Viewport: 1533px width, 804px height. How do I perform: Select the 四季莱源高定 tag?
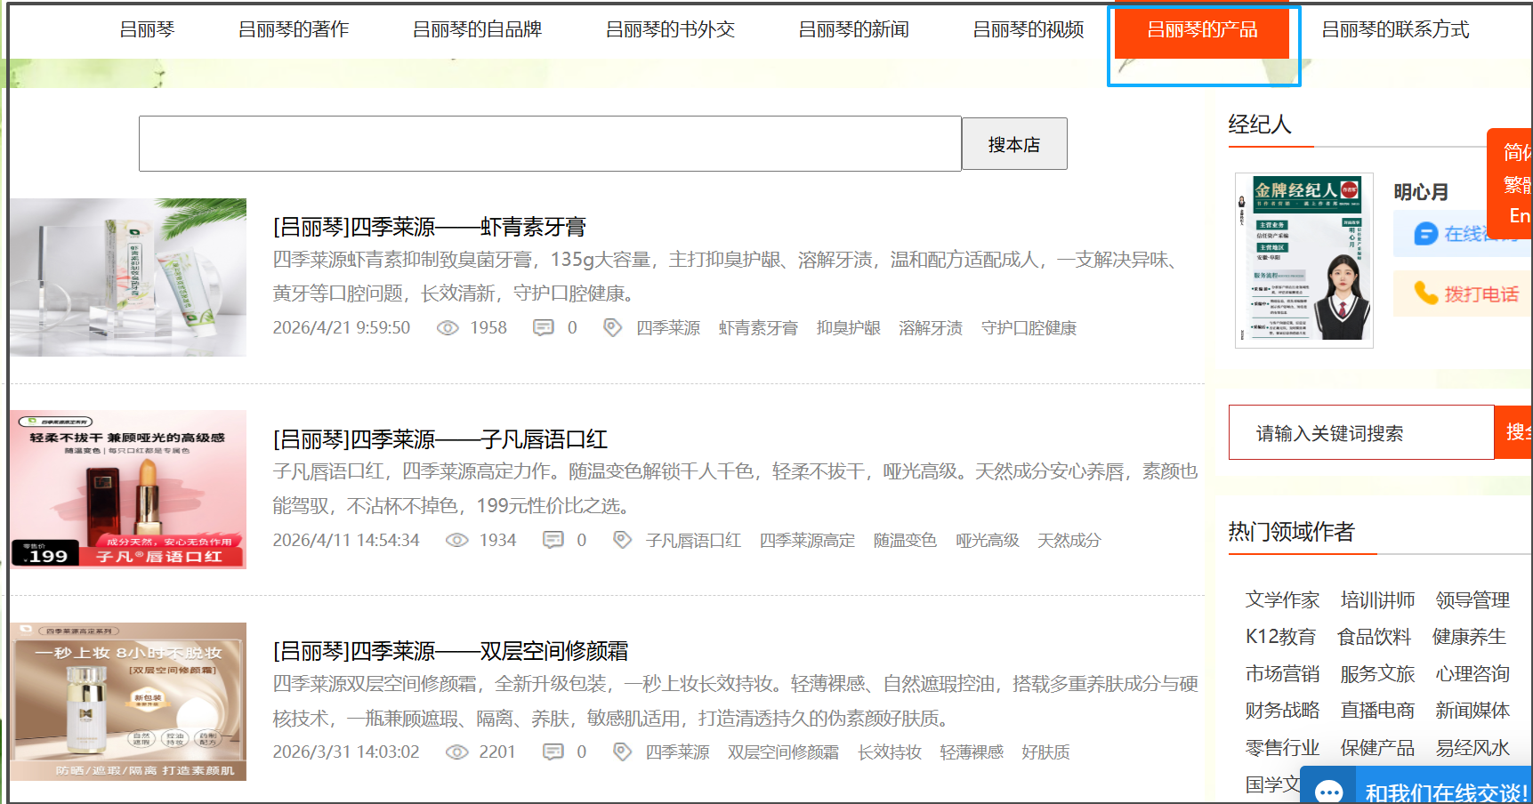pyautogui.click(x=807, y=540)
